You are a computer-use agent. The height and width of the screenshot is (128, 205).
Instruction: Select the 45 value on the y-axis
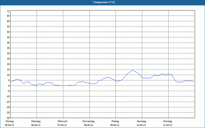click(x=8, y=37)
